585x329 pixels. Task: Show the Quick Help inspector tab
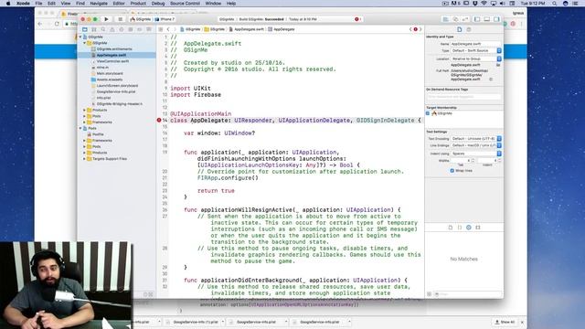[x=469, y=29]
